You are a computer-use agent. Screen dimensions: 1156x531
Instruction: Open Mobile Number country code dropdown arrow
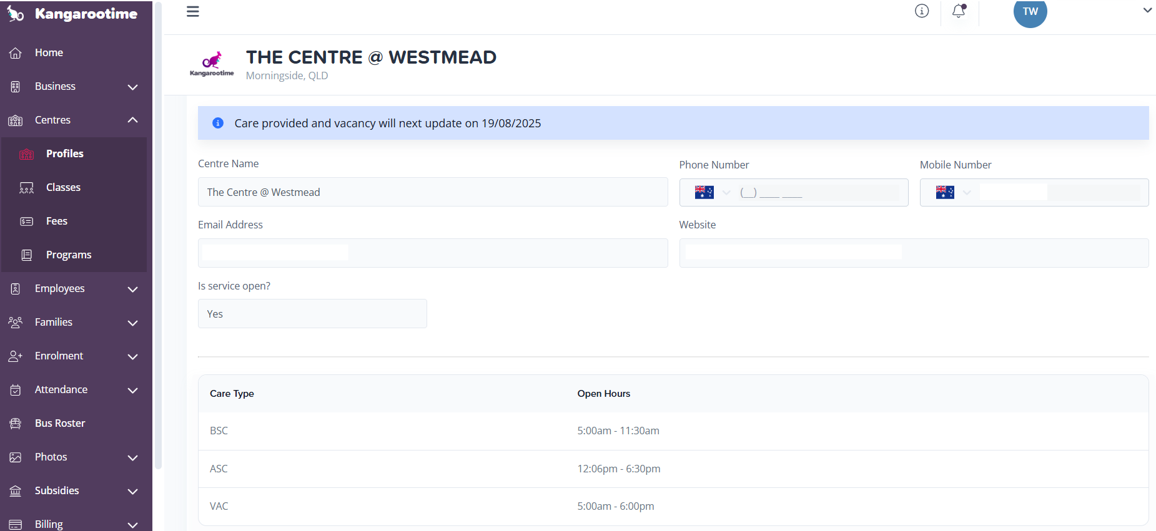tap(967, 192)
